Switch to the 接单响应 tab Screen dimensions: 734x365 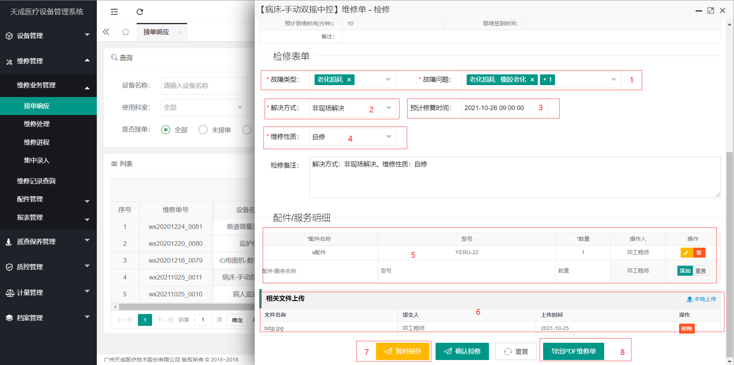(x=156, y=32)
